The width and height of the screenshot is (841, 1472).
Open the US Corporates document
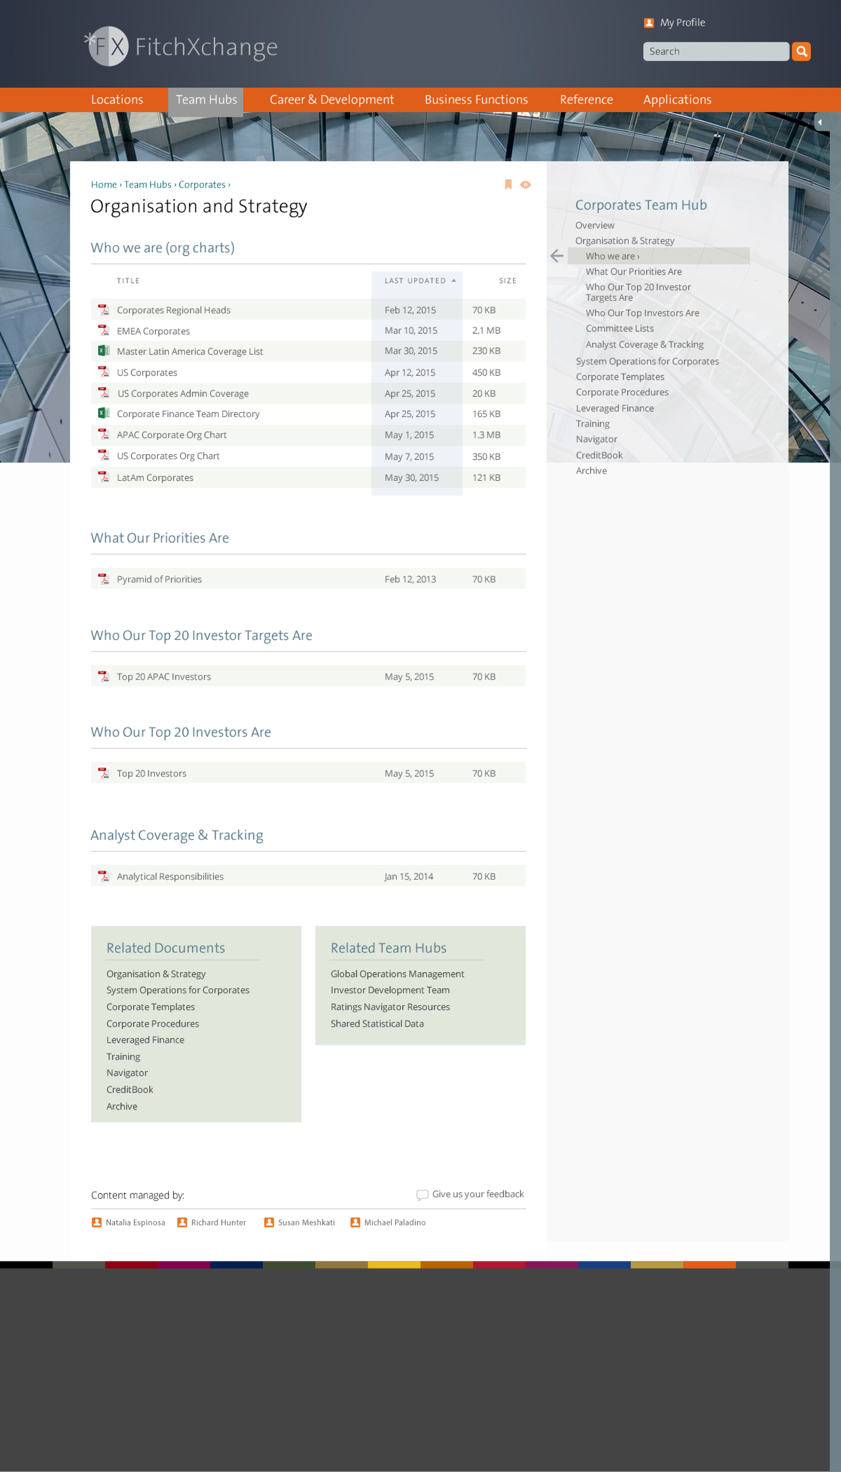[x=147, y=373]
